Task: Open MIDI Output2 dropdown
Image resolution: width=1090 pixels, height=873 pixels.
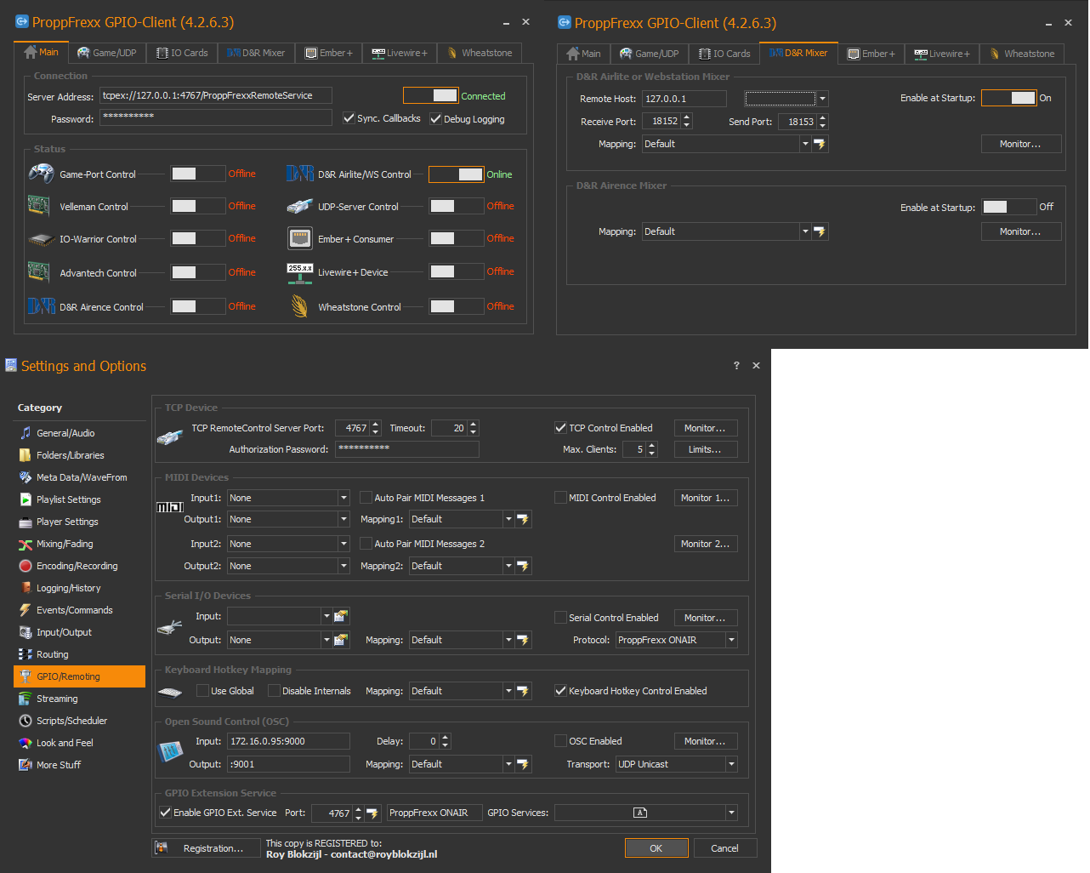Action: pyautogui.click(x=343, y=566)
